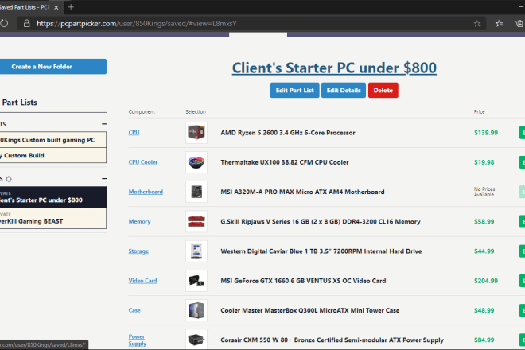
Task: Click the padlock site info icon
Action: [27, 23]
